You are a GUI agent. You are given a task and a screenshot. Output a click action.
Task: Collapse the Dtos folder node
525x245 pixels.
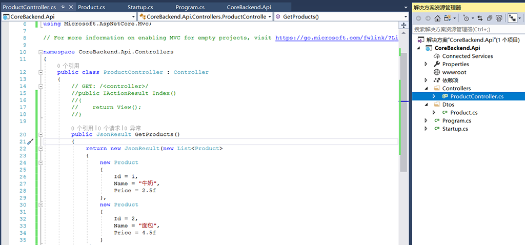tap(427, 105)
